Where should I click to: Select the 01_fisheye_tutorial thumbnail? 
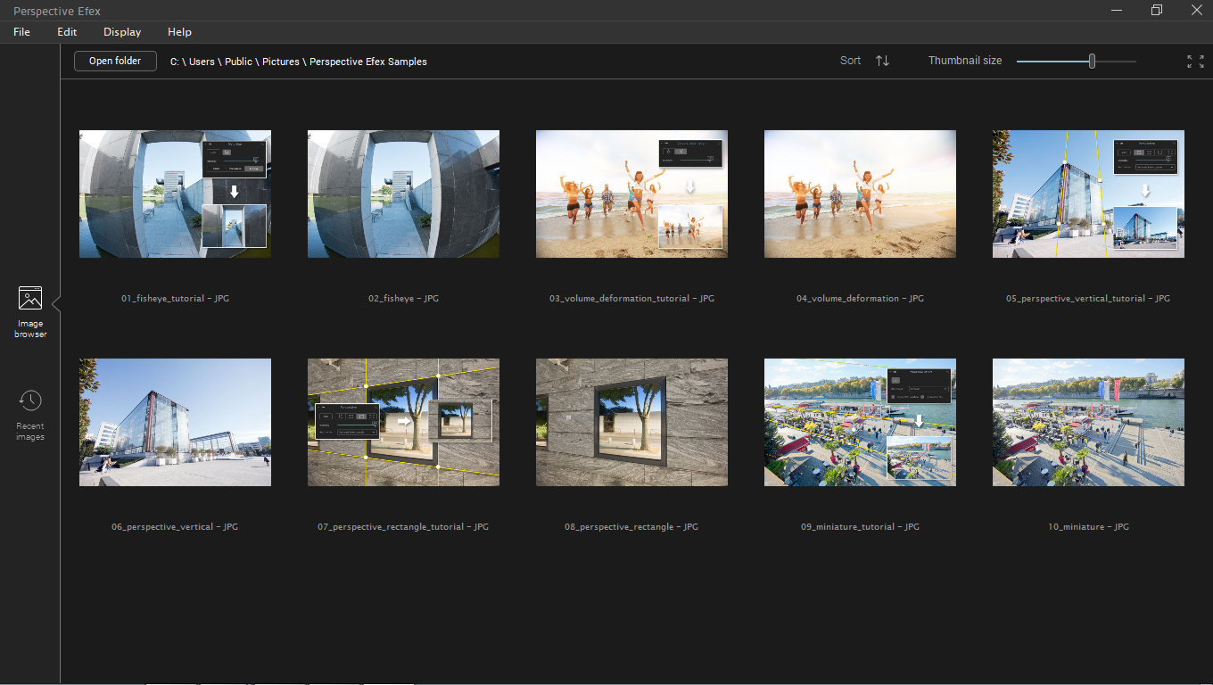coord(175,194)
